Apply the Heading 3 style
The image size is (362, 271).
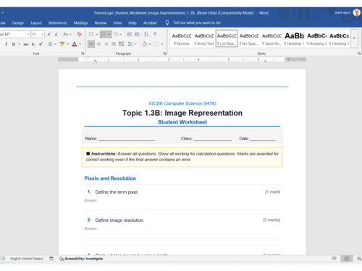click(x=339, y=39)
